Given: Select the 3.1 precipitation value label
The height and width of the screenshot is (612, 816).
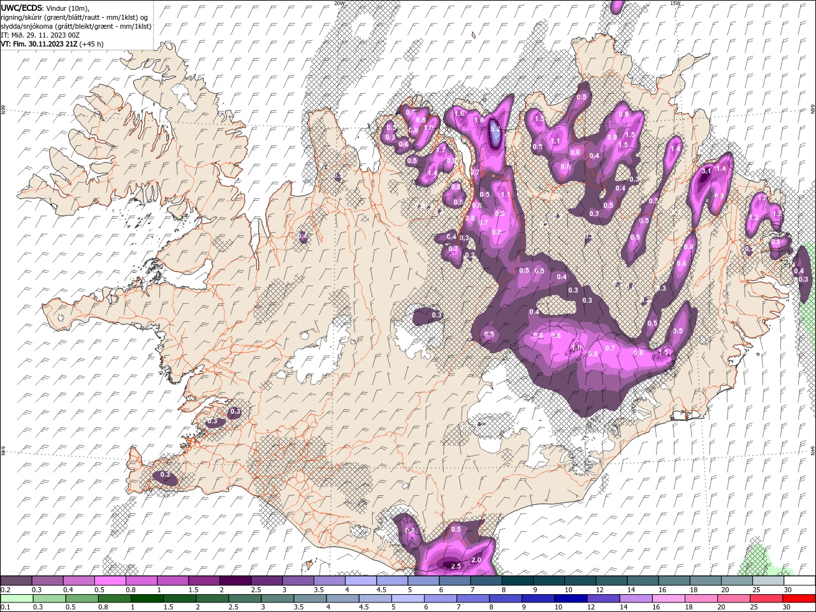Looking at the screenshot, I should (706, 171).
